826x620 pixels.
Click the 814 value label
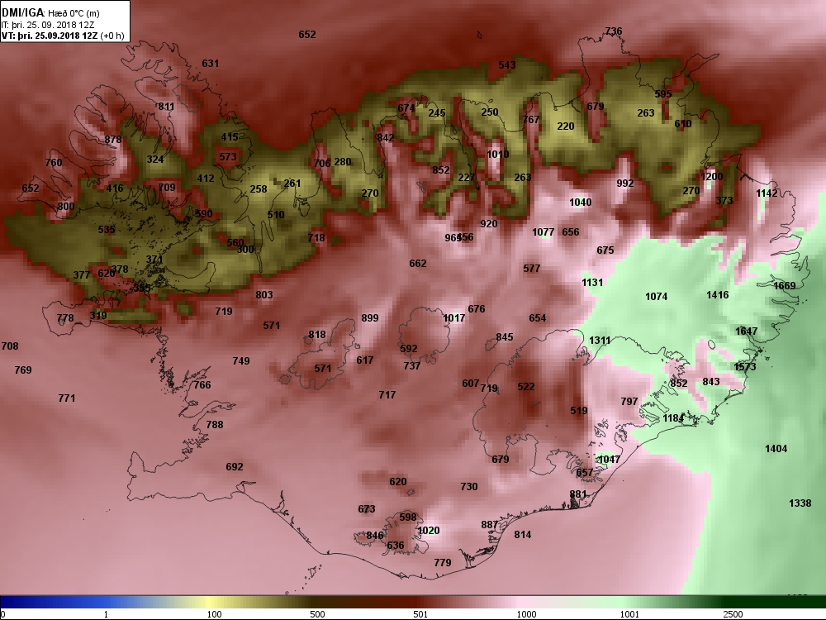point(523,535)
